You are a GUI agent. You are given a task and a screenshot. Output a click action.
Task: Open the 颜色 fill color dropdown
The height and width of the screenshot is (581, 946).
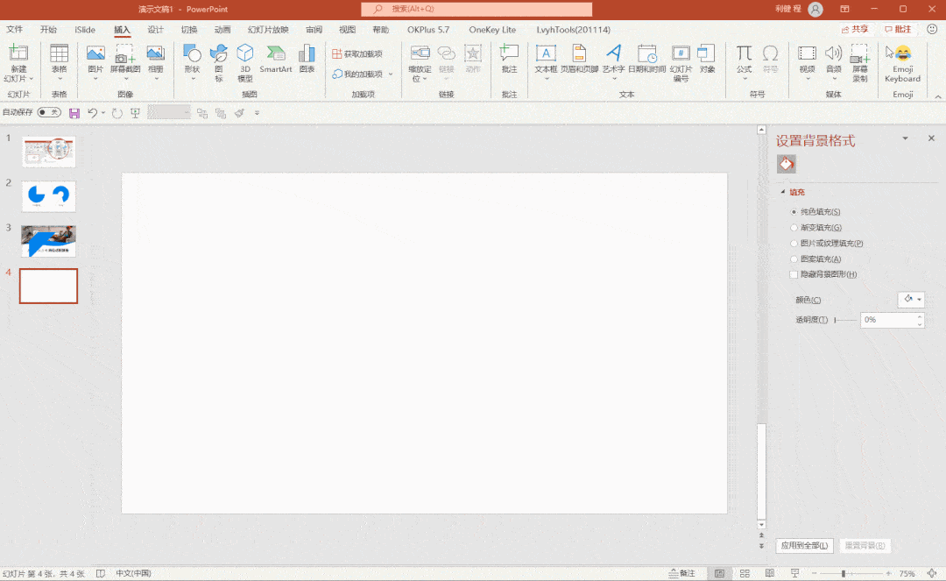[x=911, y=299]
